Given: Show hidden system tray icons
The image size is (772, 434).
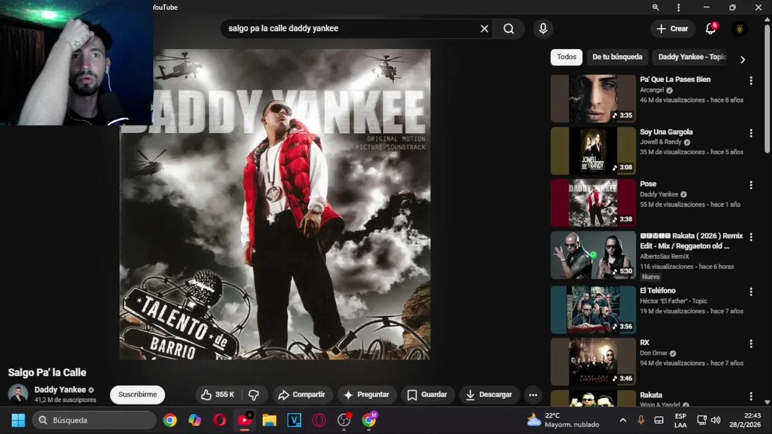Looking at the screenshot, I should [623, 420].
